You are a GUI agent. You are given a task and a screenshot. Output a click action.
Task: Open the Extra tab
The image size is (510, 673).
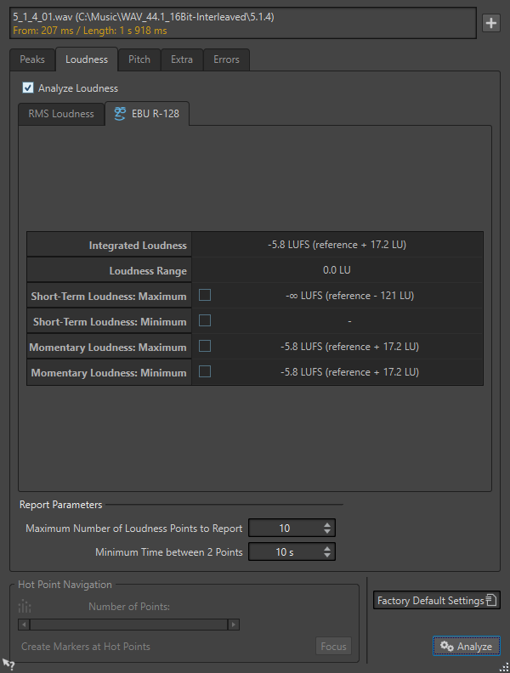[x=182, y=59]
